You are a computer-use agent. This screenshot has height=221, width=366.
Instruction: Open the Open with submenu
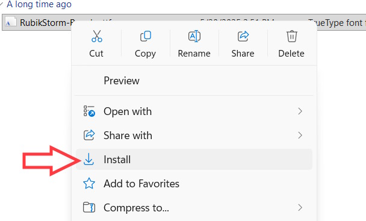[x=194, y=111]
